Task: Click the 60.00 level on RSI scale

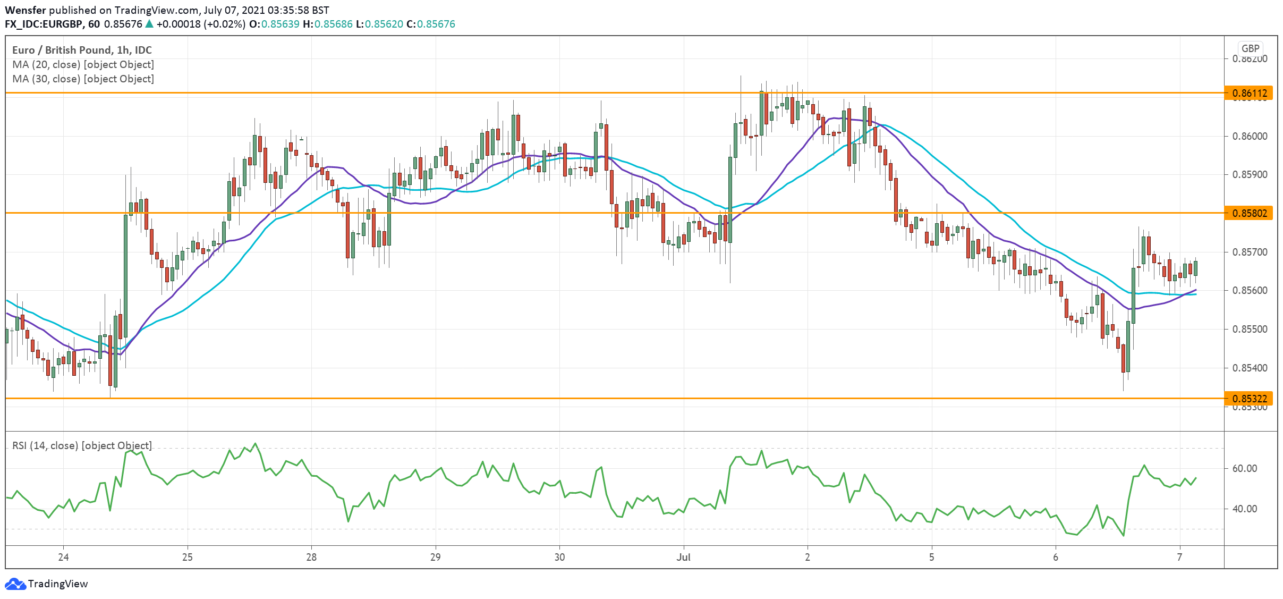Action: (x=1244, y=468)
